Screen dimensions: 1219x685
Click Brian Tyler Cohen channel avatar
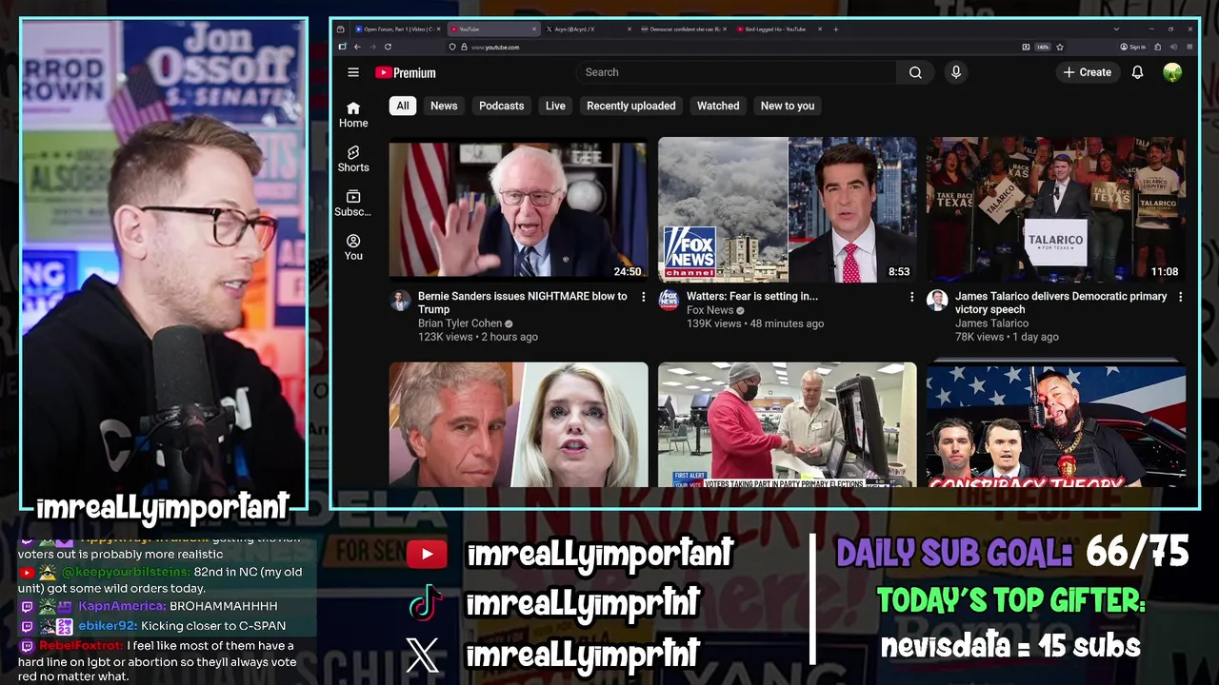[x=400, y=301]
